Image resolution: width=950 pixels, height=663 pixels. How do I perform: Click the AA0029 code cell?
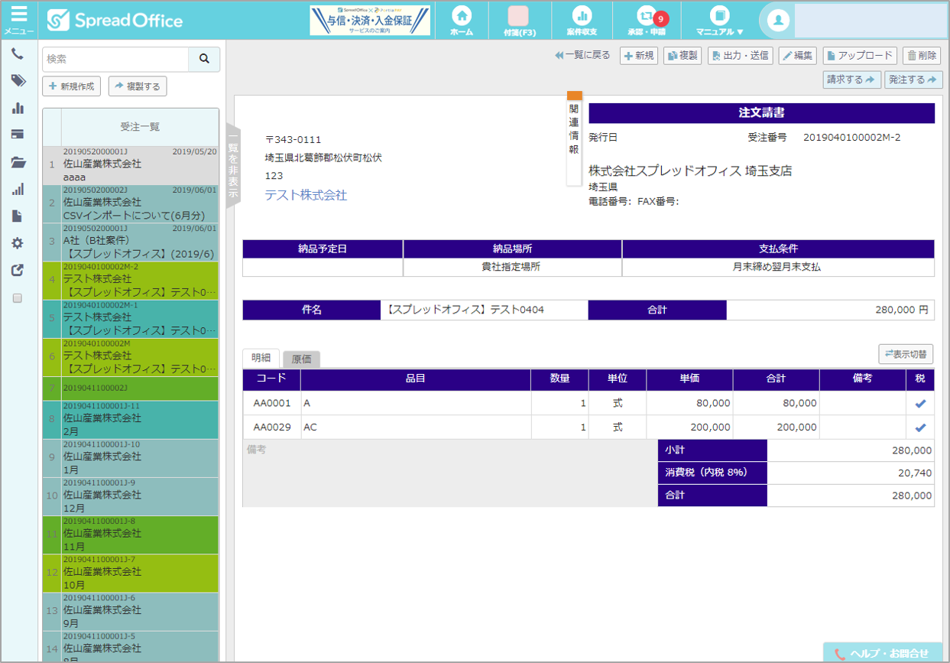coord(271,427)
